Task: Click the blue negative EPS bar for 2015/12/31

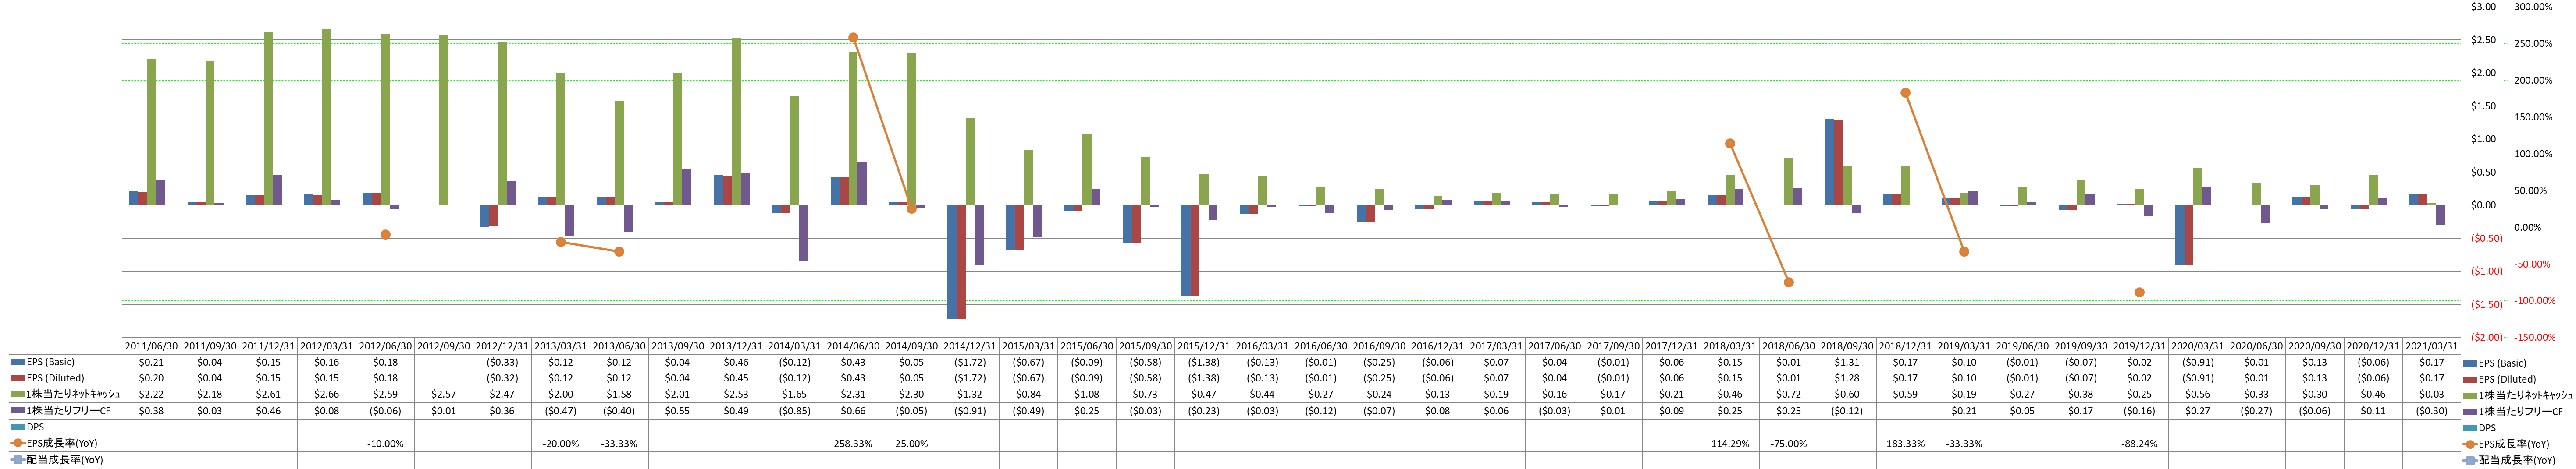Action: [x=1186, y=250]
